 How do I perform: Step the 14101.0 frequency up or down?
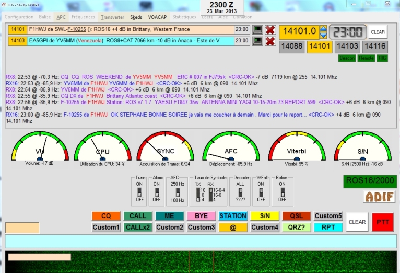coord(323,32)
